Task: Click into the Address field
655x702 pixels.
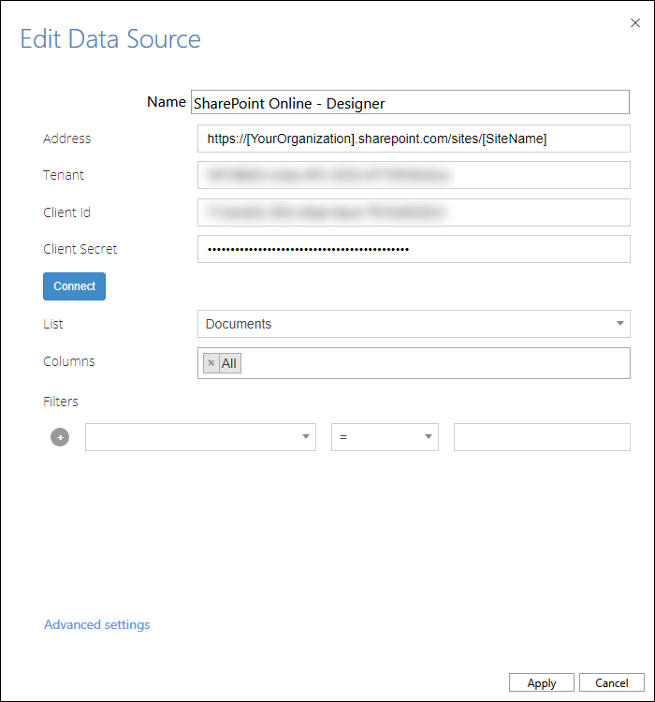Action: pos(414,139)
